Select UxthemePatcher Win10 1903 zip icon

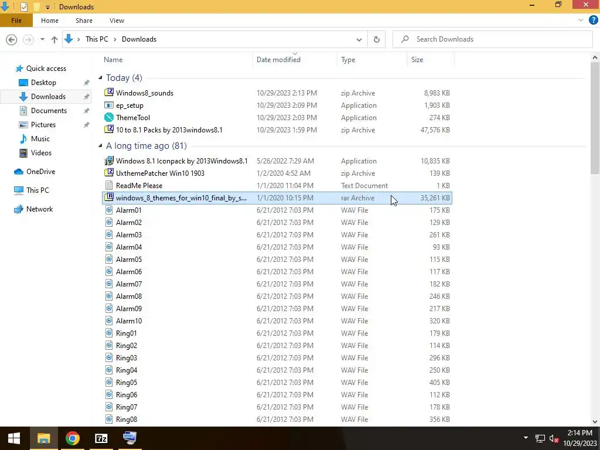(x=109, y=173)
